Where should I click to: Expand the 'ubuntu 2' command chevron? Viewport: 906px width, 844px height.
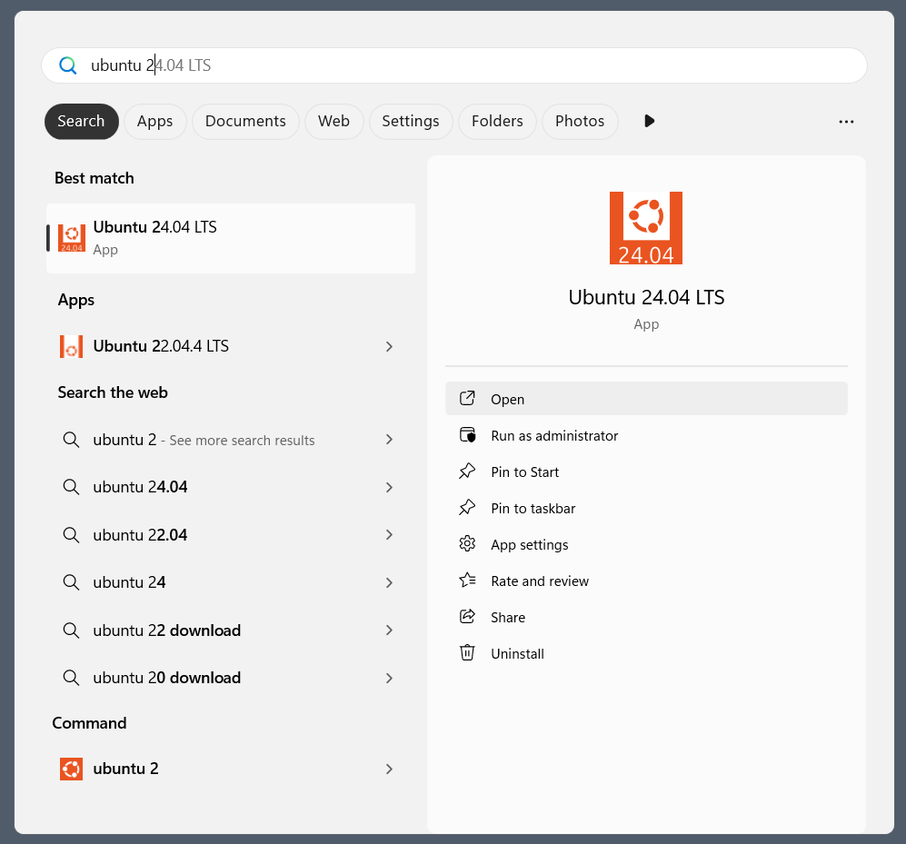[390, 769]
